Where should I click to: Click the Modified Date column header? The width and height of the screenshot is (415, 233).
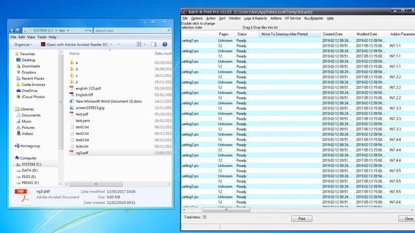click(367, 34)
